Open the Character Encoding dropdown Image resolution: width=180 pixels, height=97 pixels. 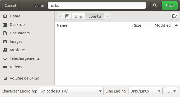pyautogui.click(x=71, y=91)
